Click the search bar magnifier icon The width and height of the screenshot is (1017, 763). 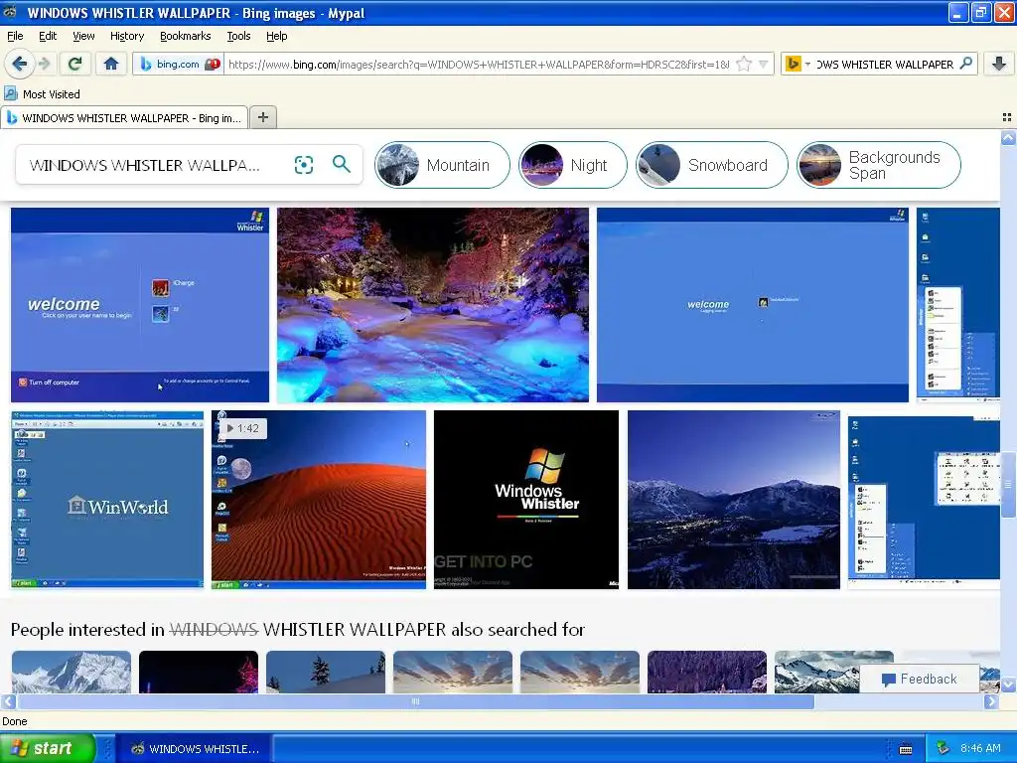tap(965, 63)
